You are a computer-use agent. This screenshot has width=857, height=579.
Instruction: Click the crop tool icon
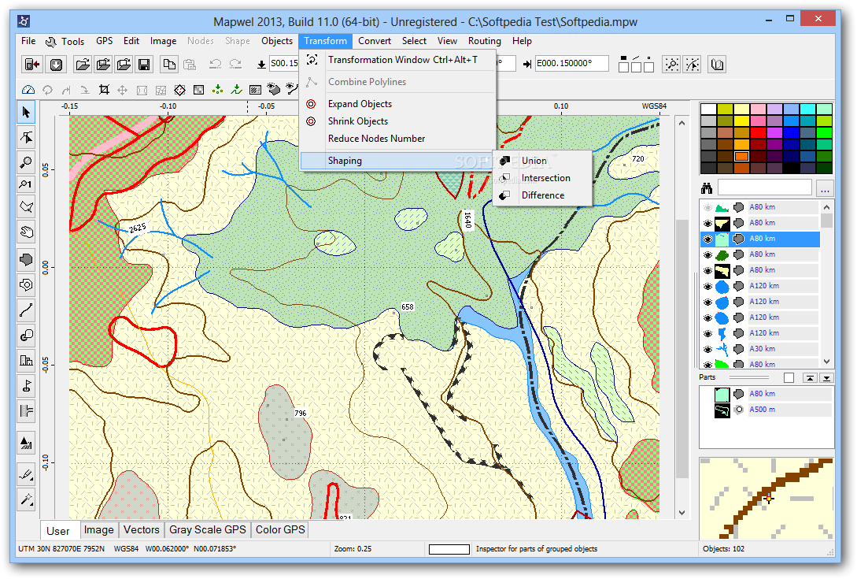click(104, 90)
